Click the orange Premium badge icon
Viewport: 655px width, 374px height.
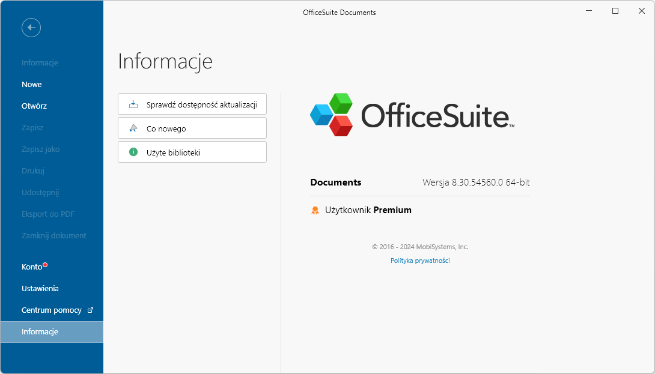point(315,210)
